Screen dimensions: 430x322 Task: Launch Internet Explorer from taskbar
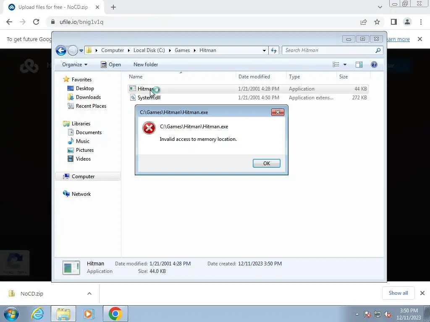pos(38,314)
